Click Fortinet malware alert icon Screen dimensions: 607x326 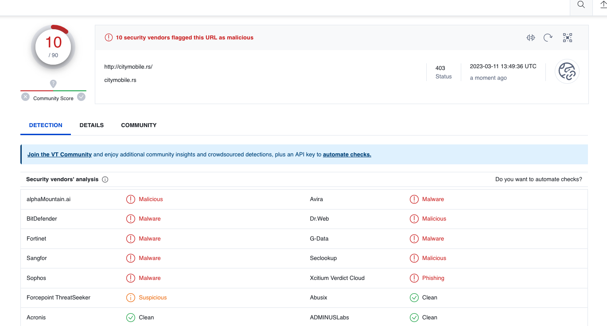point(131,239)
